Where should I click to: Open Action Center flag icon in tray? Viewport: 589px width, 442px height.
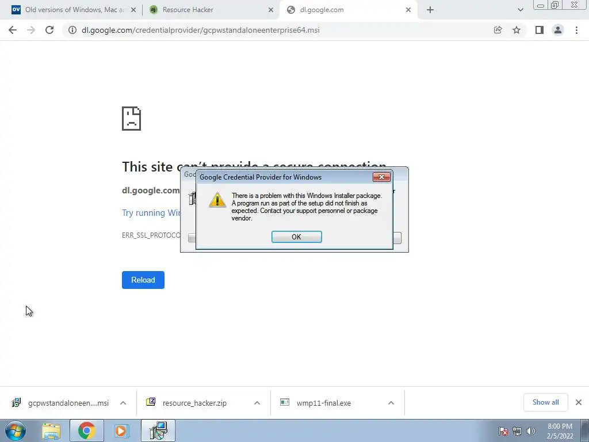(503, 431)
